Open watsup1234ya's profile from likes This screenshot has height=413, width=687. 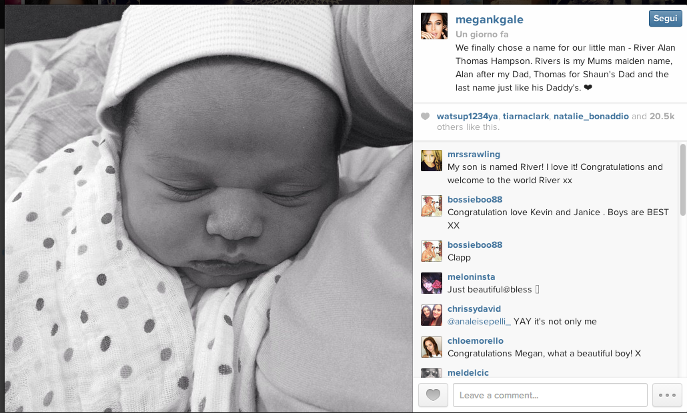point(467,117)
